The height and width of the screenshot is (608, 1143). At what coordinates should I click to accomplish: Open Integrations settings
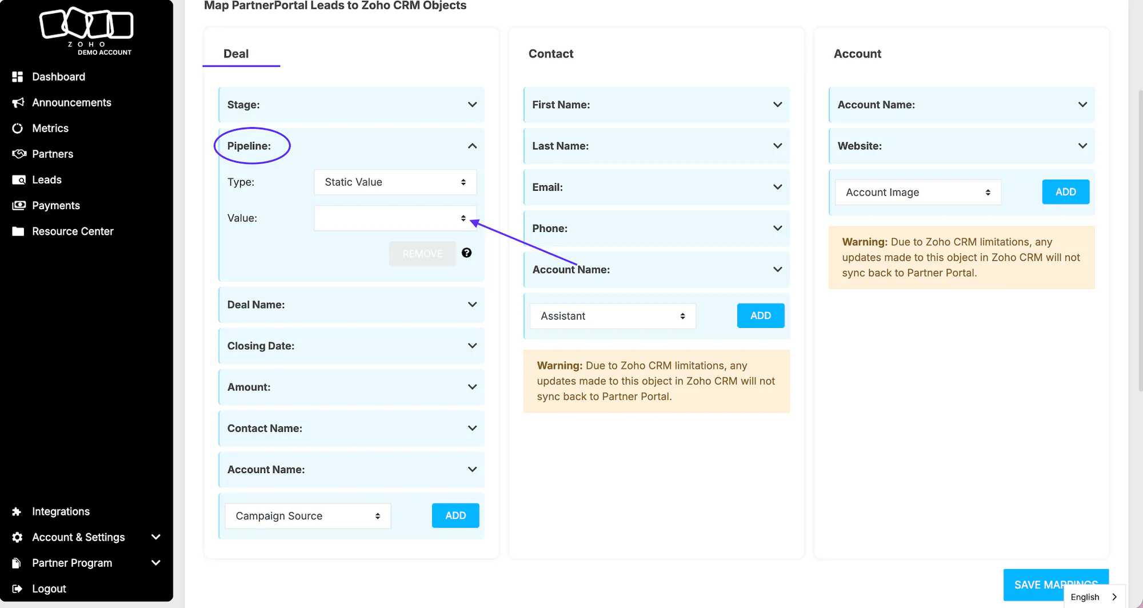pos(61,511)
